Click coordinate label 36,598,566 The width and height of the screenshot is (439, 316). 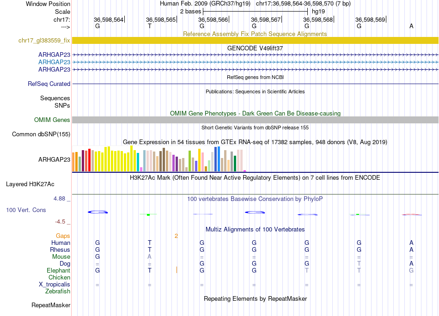pyautogui.click(x=213, y=19)
